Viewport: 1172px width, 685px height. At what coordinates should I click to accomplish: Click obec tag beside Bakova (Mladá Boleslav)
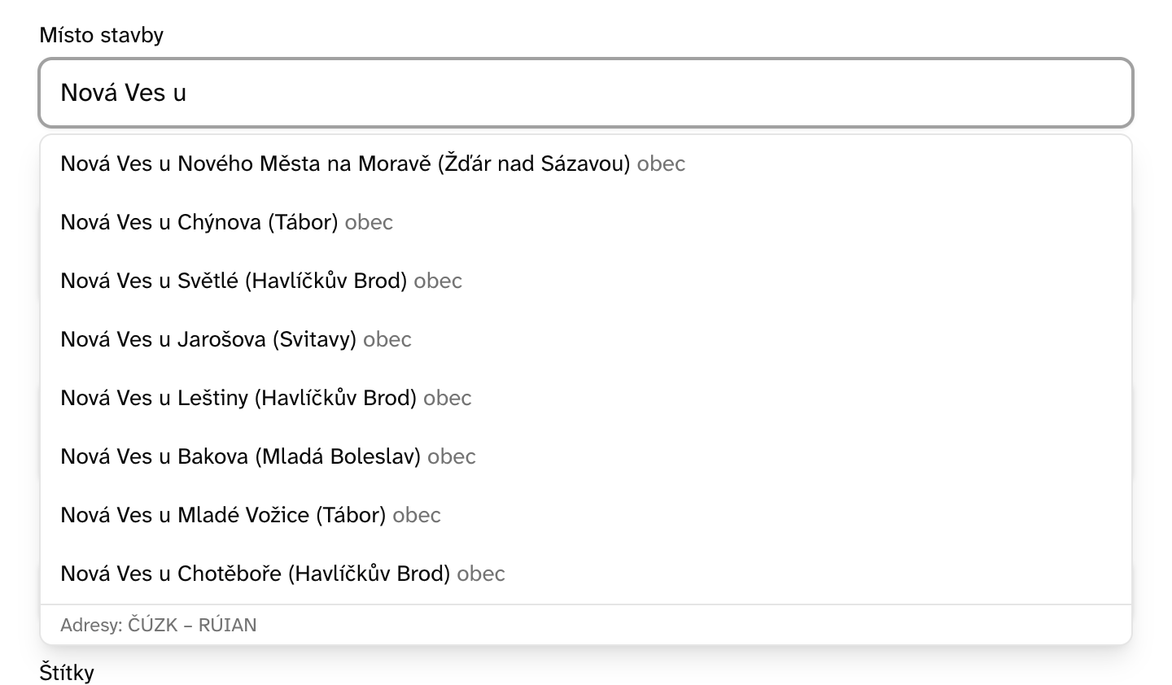point(452,456)
